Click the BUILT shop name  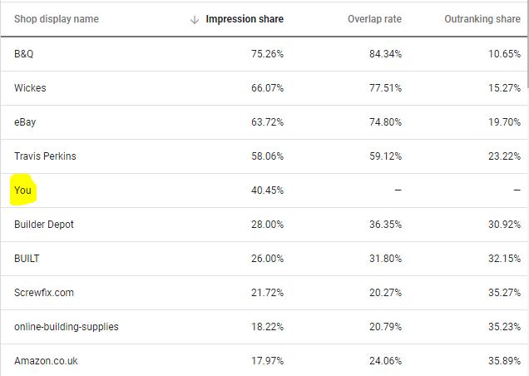[27, 259]
